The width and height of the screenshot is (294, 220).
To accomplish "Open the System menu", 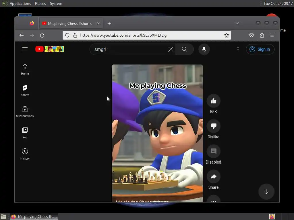I will (56, 3).
